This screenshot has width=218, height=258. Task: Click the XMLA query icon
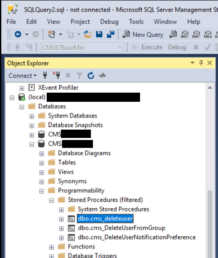point(208,34)
